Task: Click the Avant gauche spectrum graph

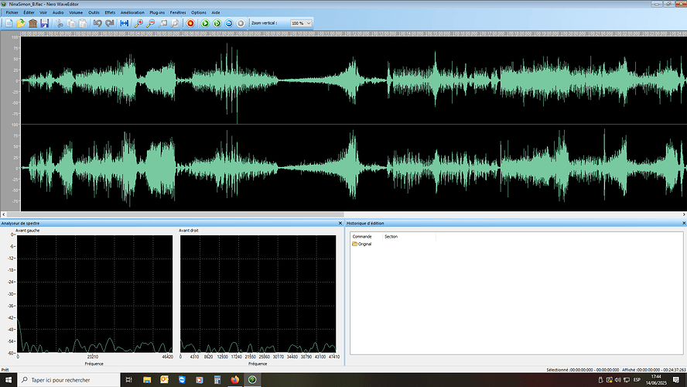Action: click(94, 293)
